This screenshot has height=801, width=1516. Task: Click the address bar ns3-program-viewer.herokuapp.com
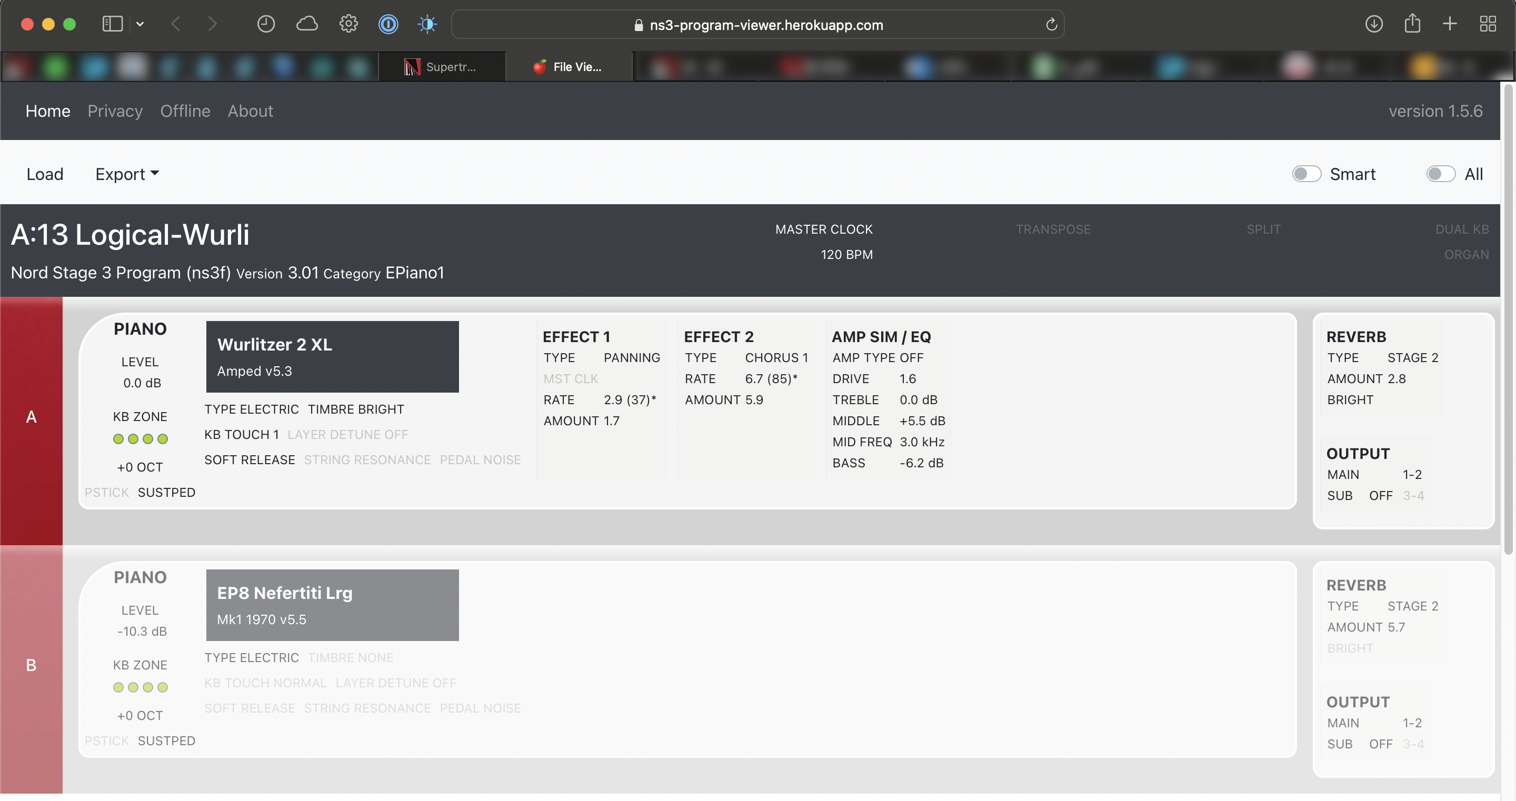click(757, 25)
